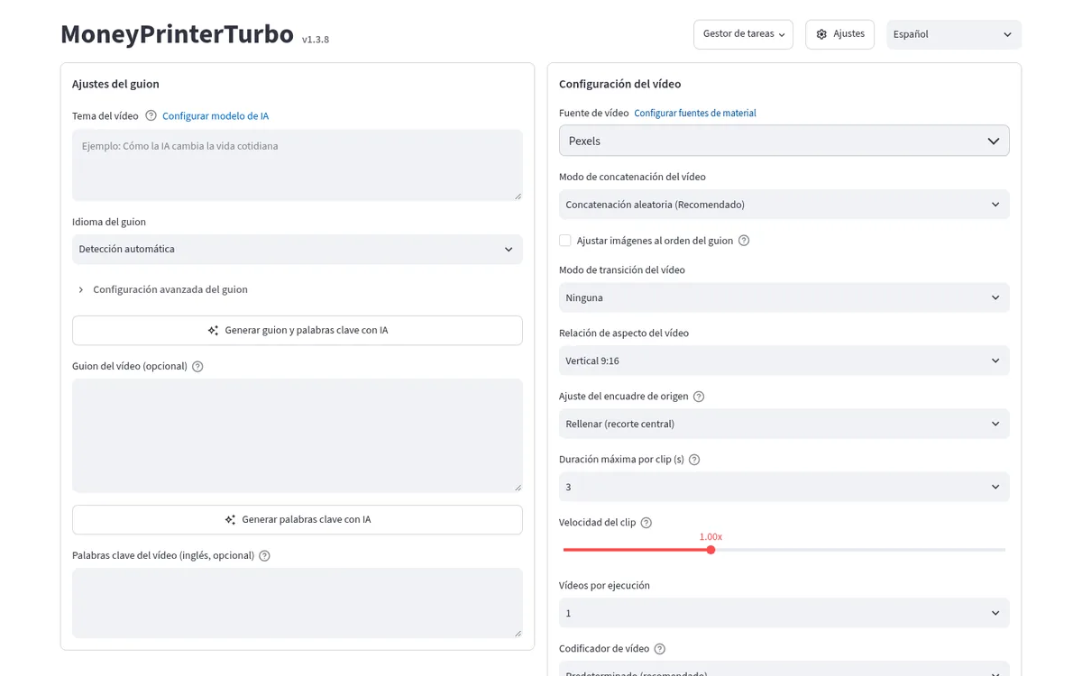The height and width of the screenshot is (676, 1082).
Task: Open the Vídeos por ejecución dropdown showing 1
Action: coord(784,613)
